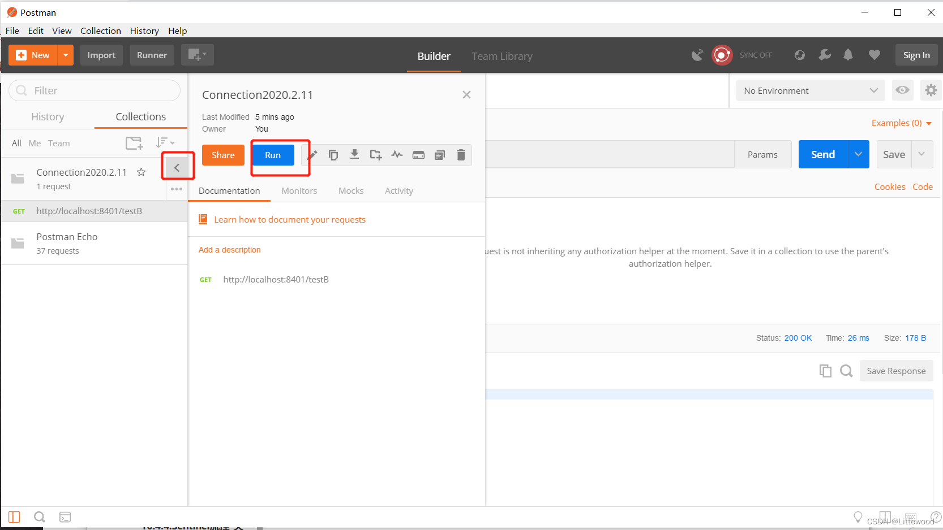The width and height of the screenshot is (943, 530).
Task: Open the three-dots menu for Connection2020.2.11
Action: coord(177,189)
